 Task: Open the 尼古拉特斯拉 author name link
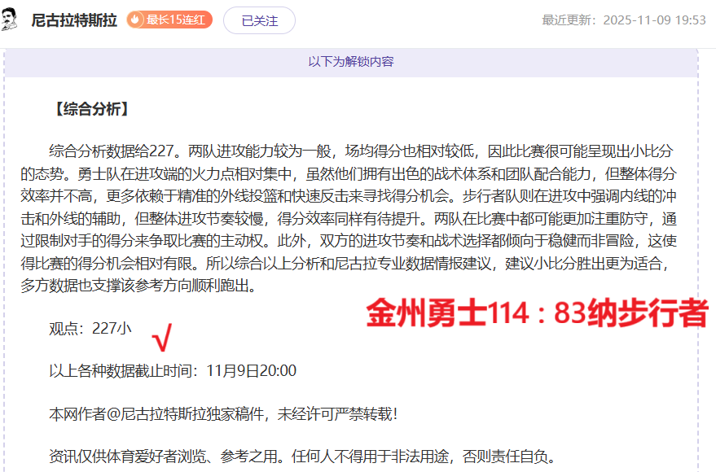click(76, 20)
